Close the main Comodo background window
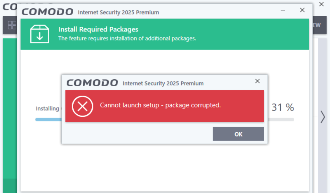330x193 pixels. coord(321,5)
